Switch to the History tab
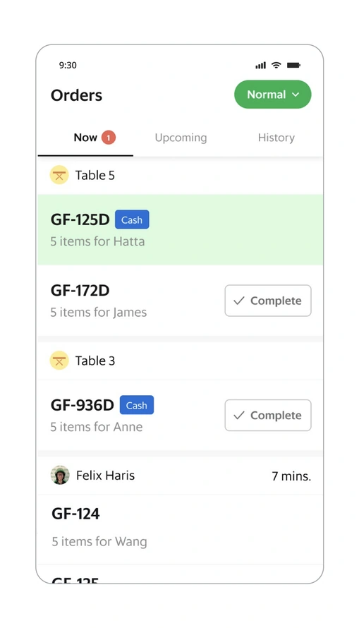Viewport: 359px width, 628px height. point(276,138)
